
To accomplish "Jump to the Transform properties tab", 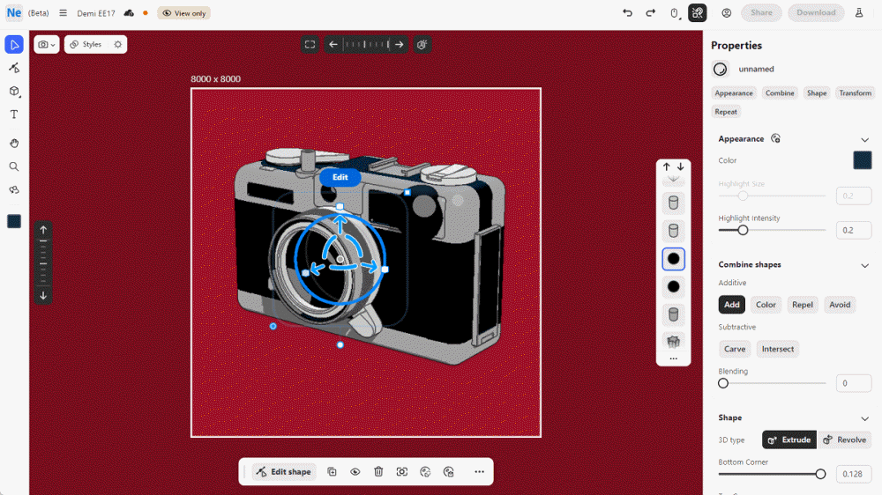I will pos(855,93).
